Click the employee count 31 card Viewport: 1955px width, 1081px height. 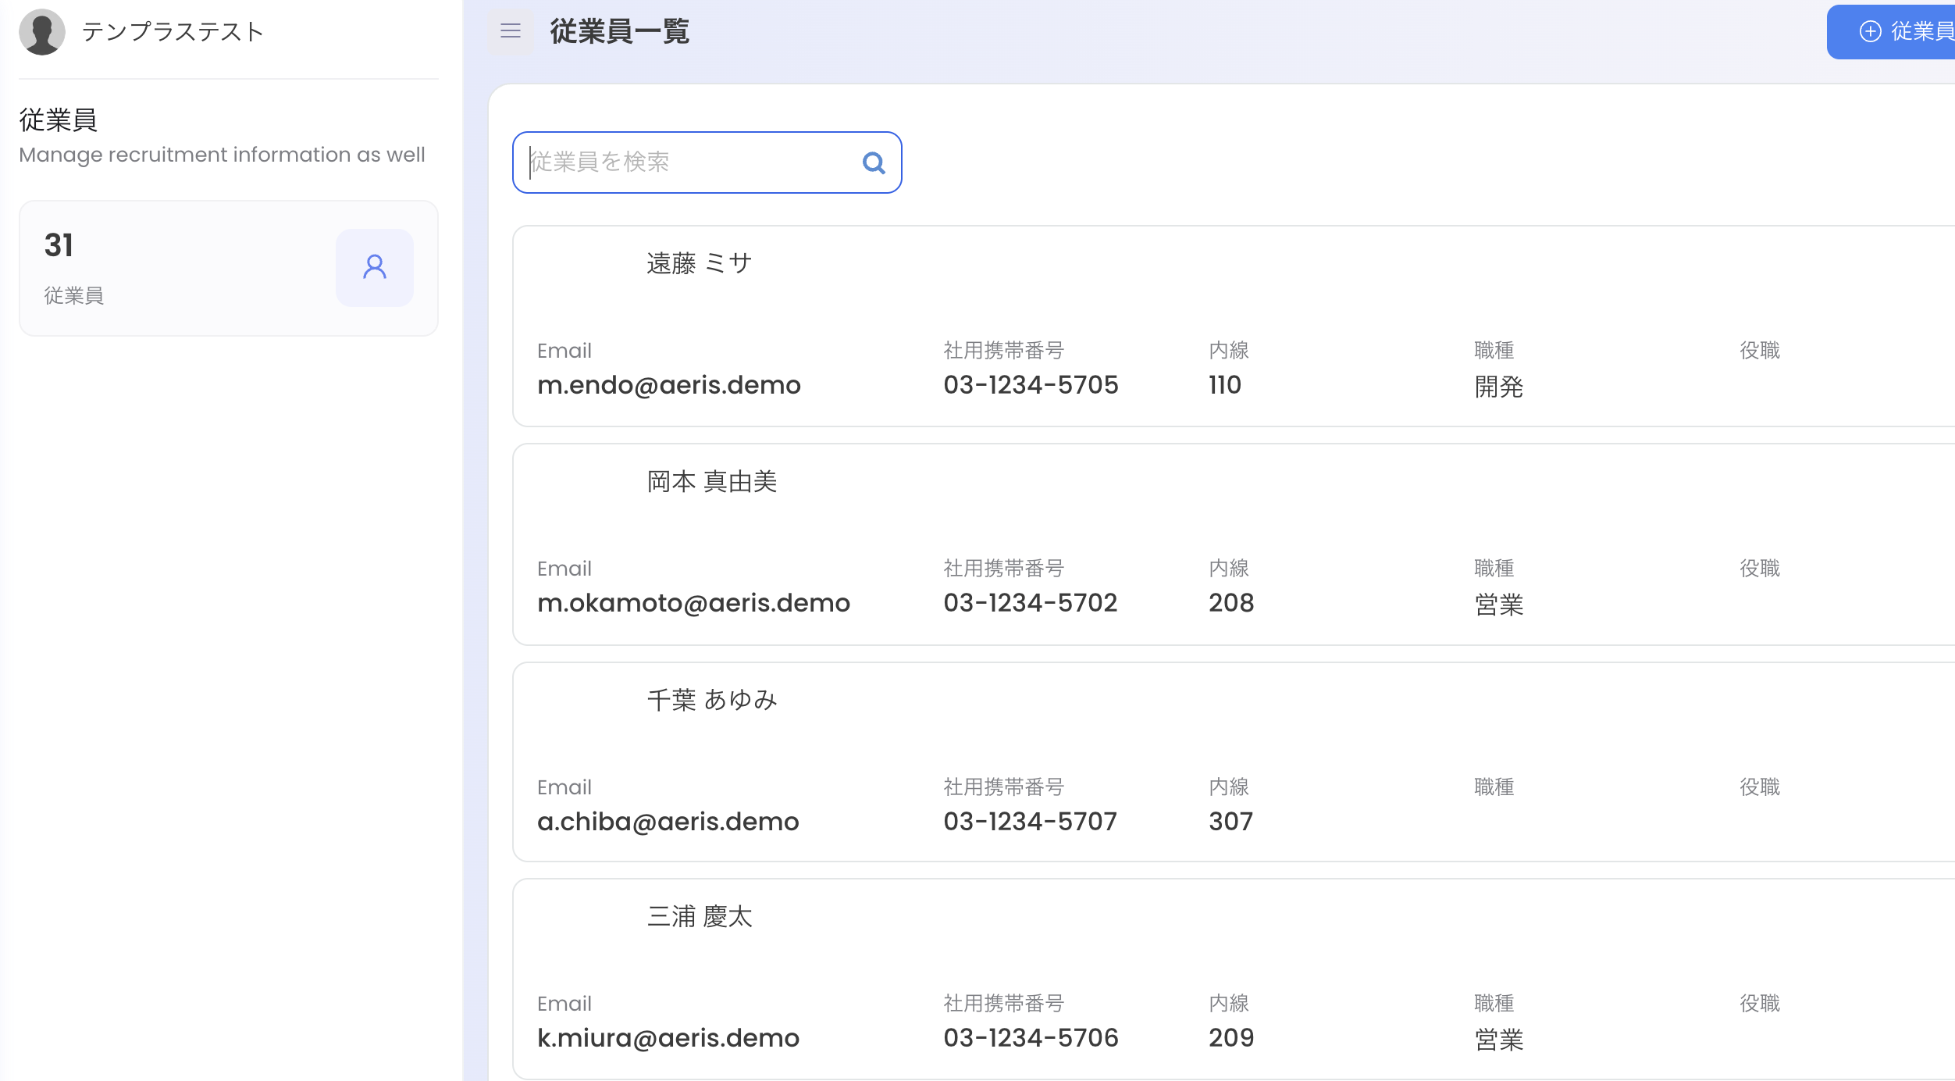click(x=228, y=268)
